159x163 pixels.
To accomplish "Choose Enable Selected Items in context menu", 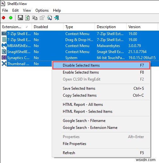I will point(101,72).
